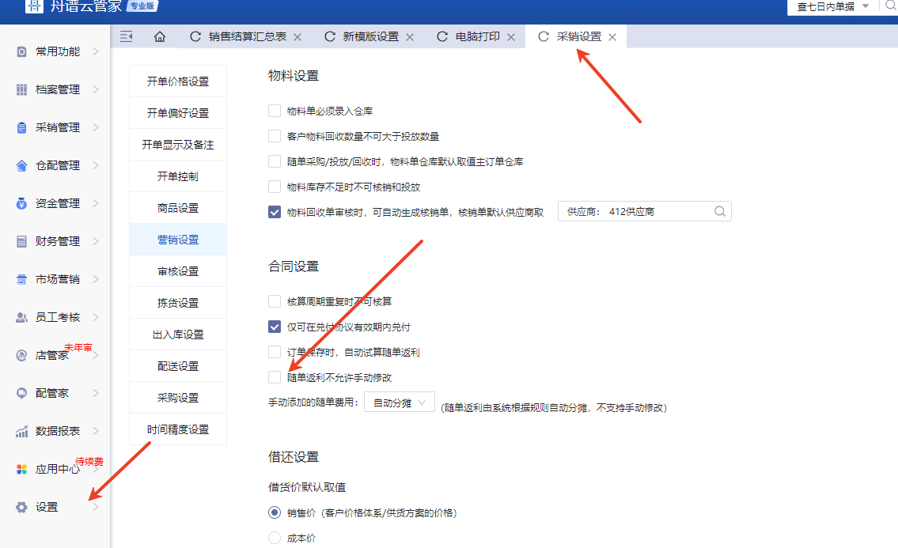Image resolution: width=898 pixels, height=548 pixels.
Task: Click the 设置 gear icon in sidebar
Action: coord(22,507)
